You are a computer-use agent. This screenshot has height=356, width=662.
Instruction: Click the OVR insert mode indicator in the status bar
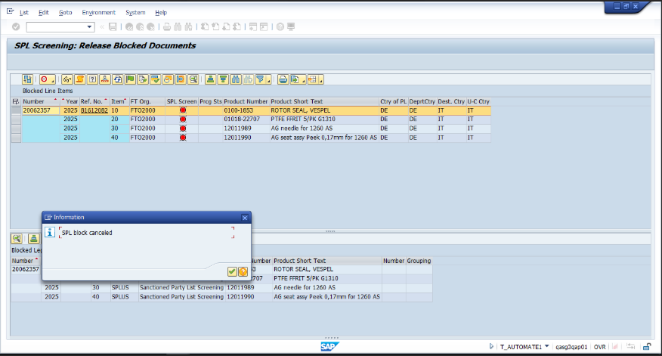(x=599, y=347)
